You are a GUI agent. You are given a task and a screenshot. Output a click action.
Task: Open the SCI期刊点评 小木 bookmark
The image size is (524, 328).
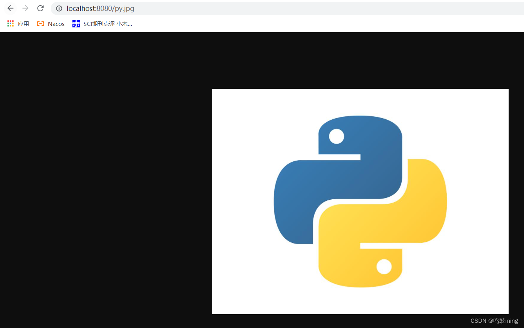coord(102,24)
